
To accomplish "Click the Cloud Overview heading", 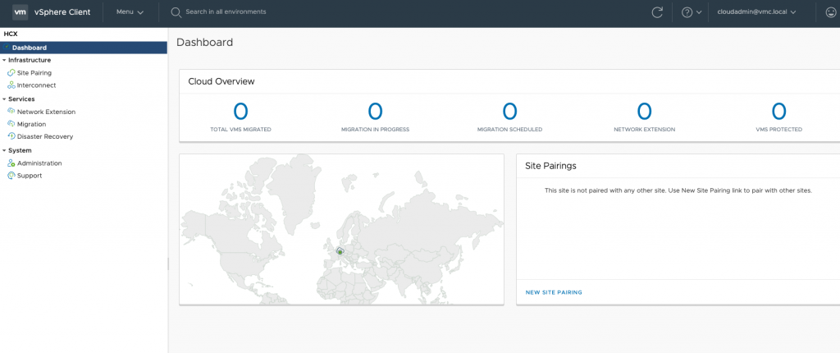I will pos(221,81).
